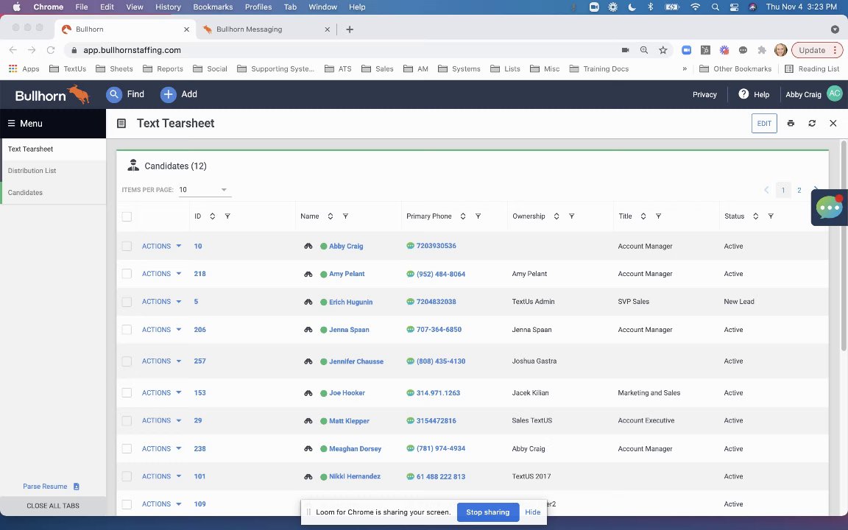Check the box for Matt Klepper row
848x530 pixels.
pyautogui.click(x=127, y=420)
